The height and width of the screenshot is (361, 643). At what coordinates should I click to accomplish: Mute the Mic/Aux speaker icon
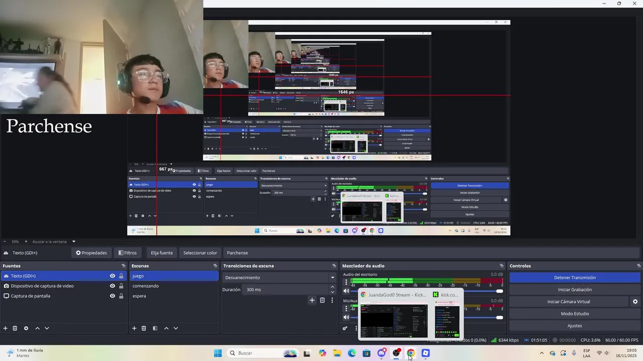346,317
